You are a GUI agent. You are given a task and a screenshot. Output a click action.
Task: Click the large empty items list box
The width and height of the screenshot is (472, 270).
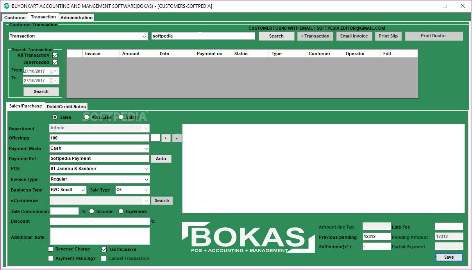(x=324, y=168)
